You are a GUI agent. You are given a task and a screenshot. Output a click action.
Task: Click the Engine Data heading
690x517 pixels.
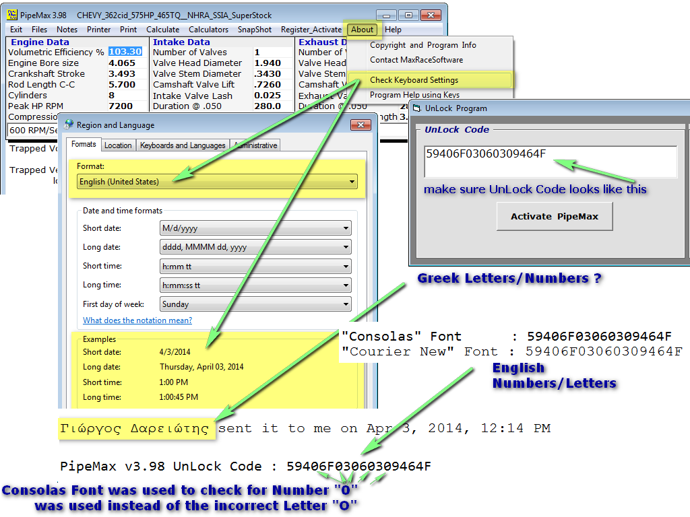[x=40, y=42]
